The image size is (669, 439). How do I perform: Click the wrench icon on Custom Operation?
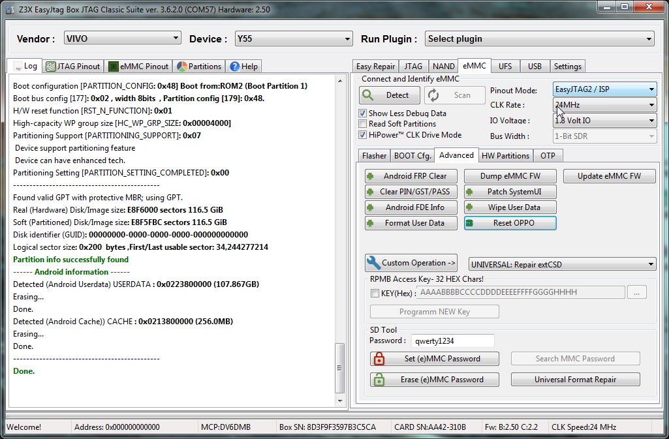[x=373, y=263]
